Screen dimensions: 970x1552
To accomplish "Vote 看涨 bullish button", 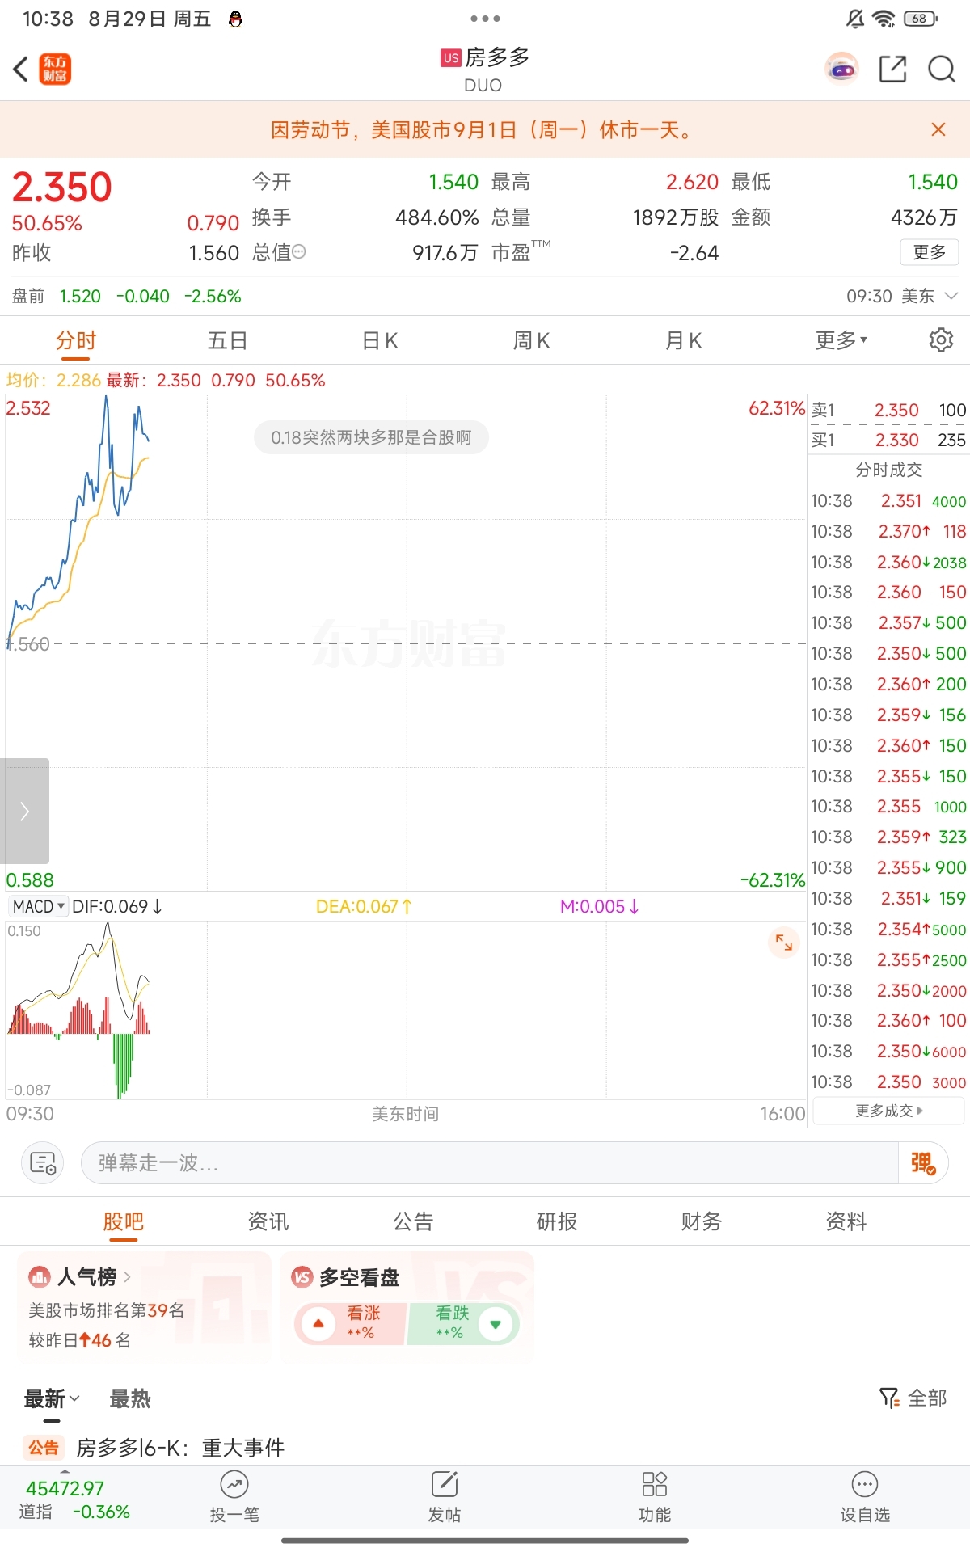I will [350, 1323].
